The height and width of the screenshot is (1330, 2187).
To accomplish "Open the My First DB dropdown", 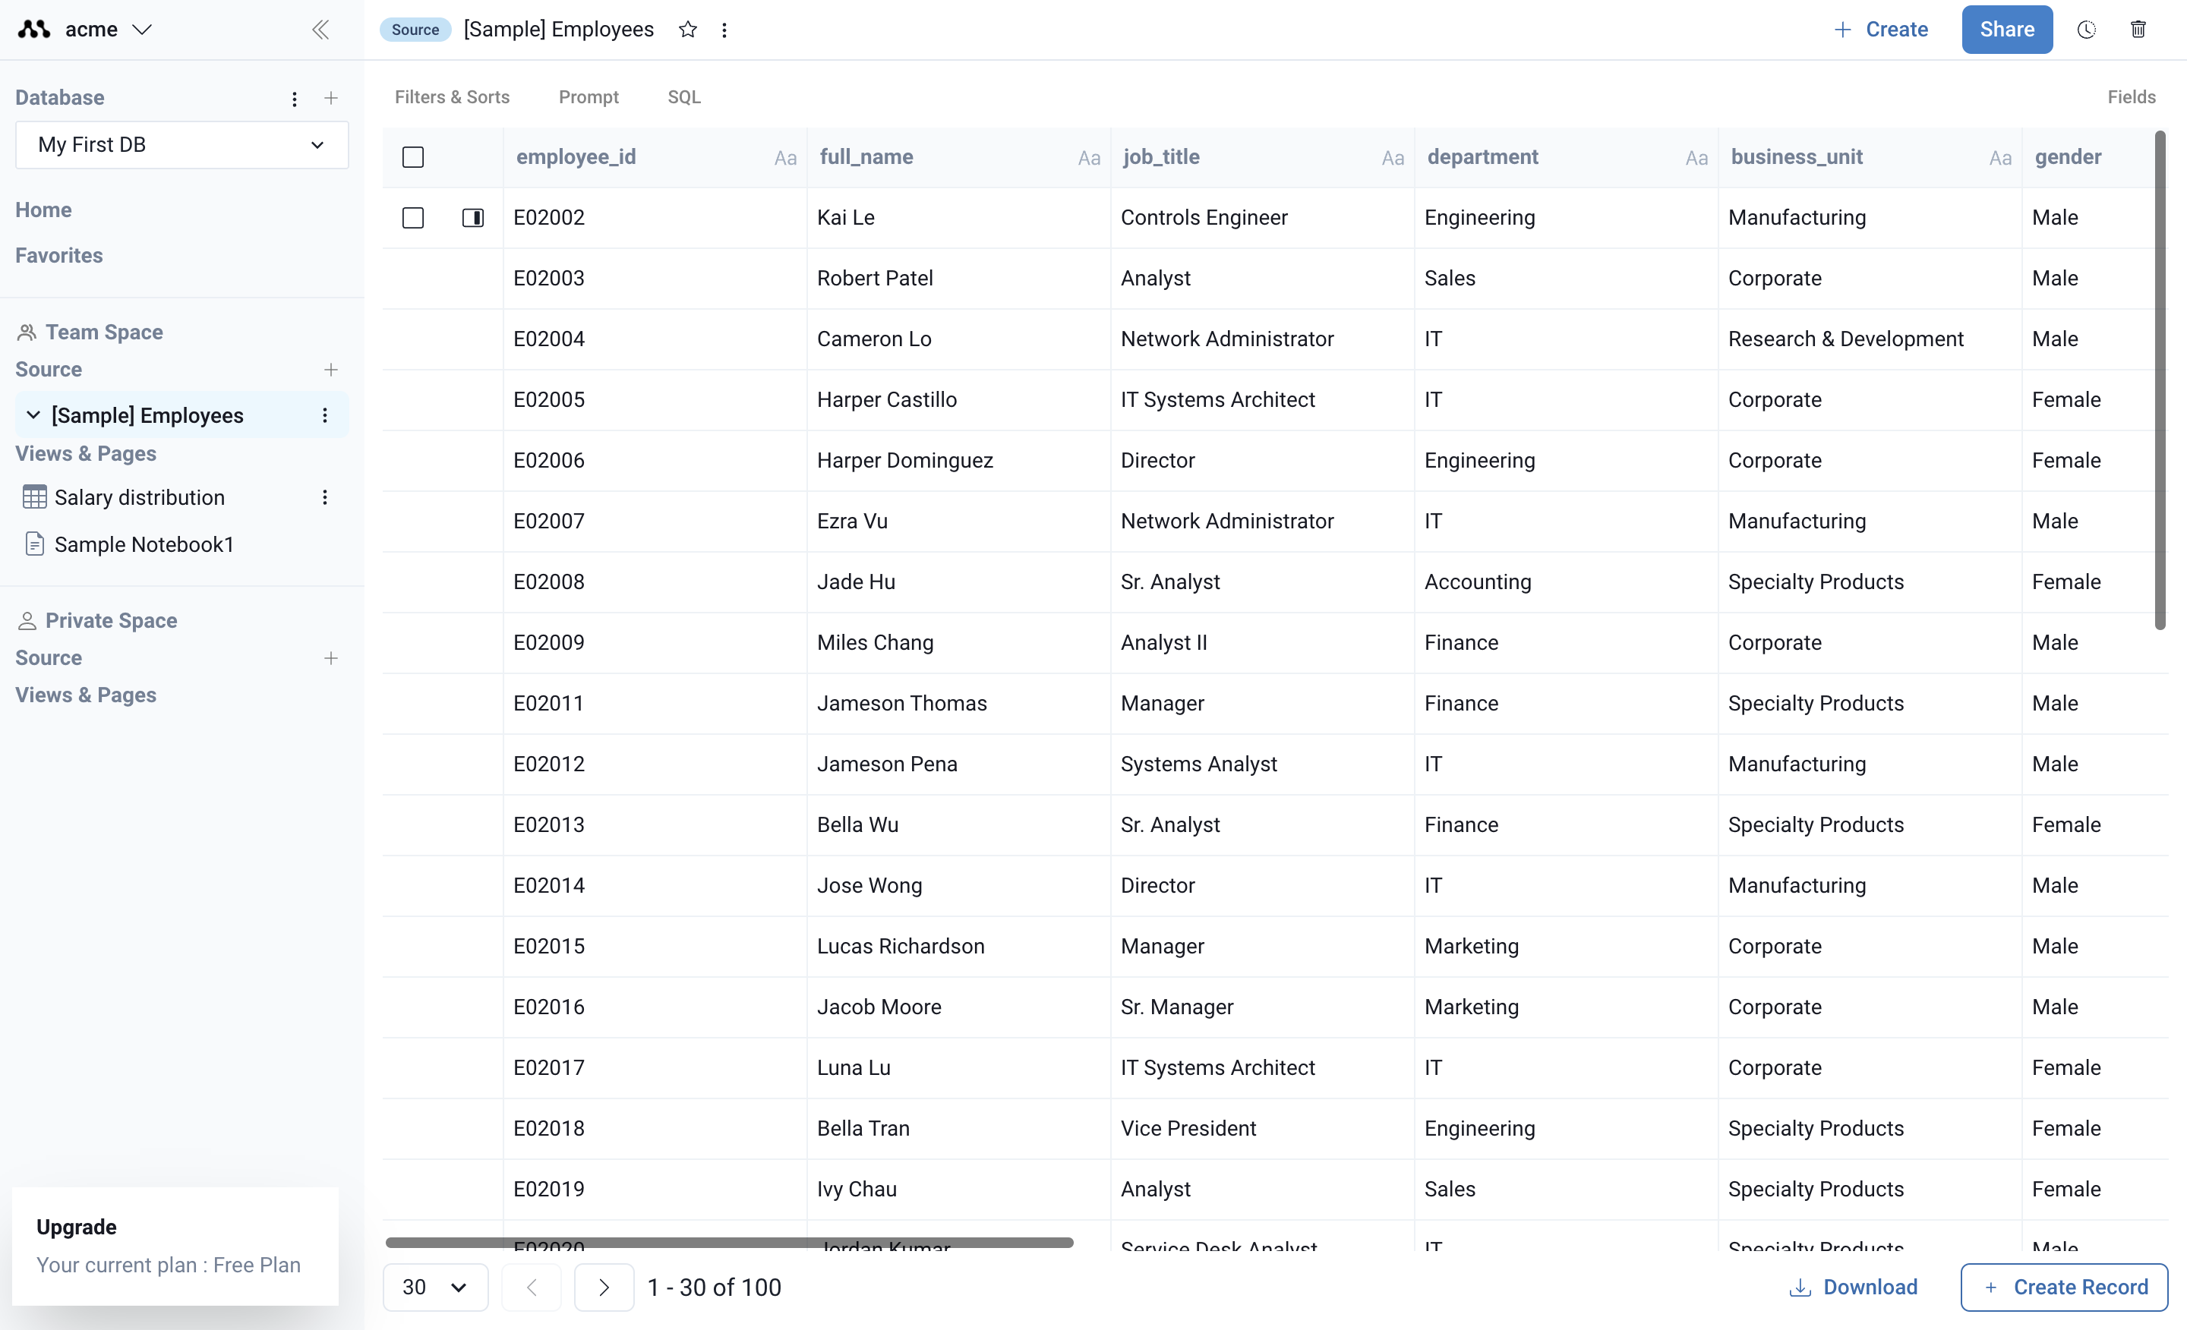I will tap(182, 145).
